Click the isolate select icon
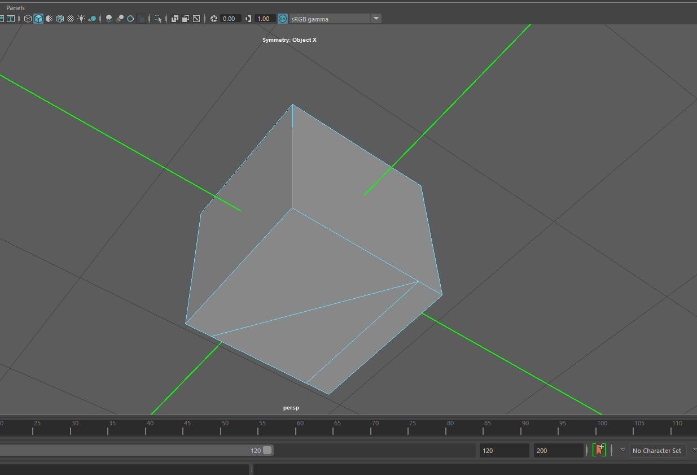 pos(158,19)
